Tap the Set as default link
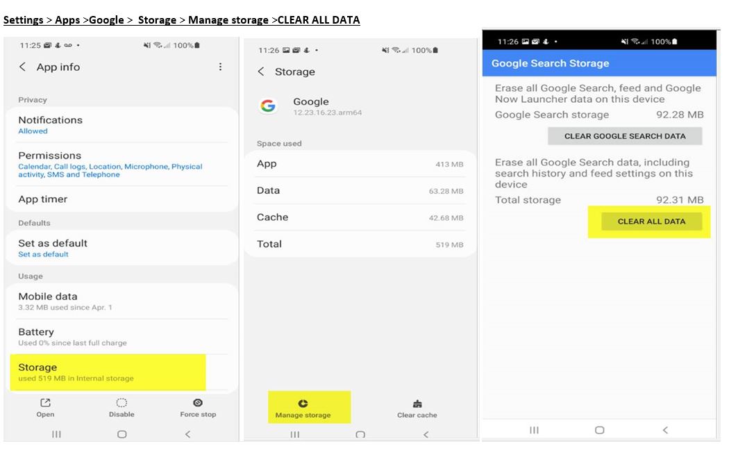729x455 pixels. pyautogui.click(x=43, y=254)
